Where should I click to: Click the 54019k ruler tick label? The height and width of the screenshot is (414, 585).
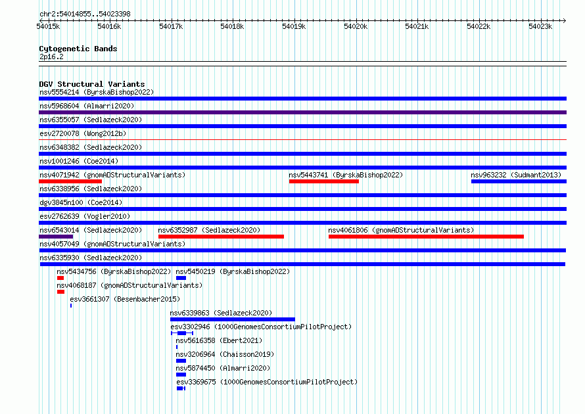(294, 26)
